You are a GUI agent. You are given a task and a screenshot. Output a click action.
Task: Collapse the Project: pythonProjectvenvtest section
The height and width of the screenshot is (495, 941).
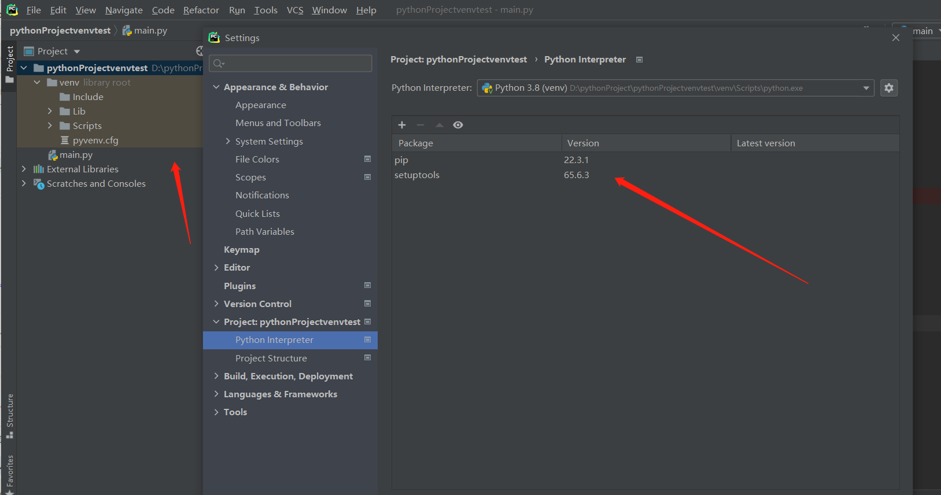click(216, 322)
